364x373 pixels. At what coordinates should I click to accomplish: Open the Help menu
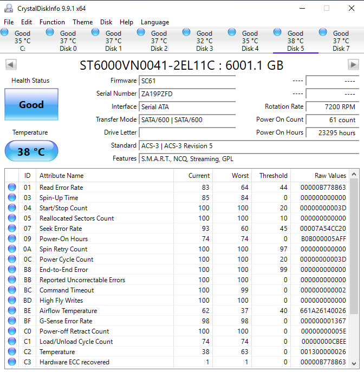coord(126,22)
